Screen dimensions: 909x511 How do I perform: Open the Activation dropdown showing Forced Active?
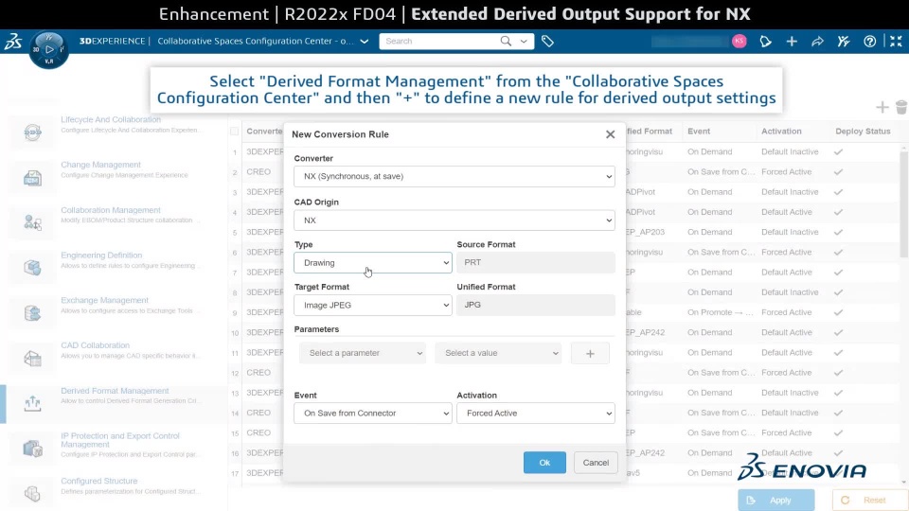(x=535, y=414)
